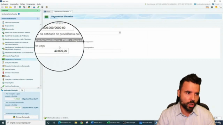The image size is (223, 125).
Task: Open Task View on taskbar
Action: [x=54, y=123]
